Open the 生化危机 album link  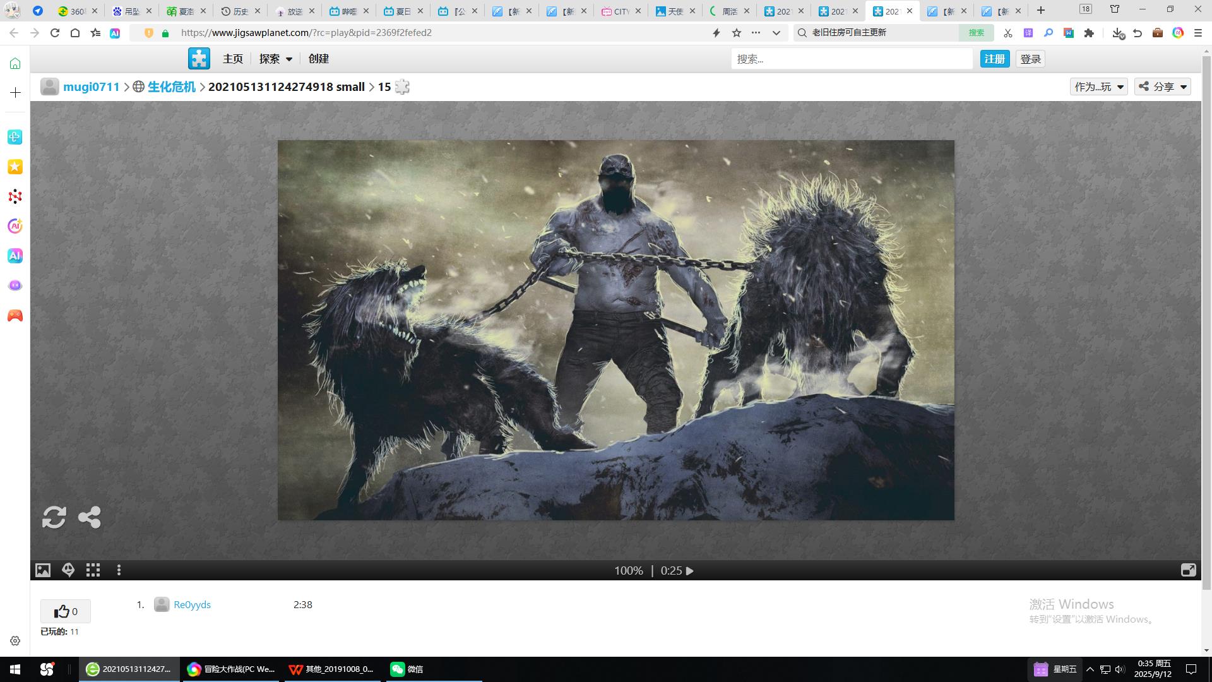[171, 87]
